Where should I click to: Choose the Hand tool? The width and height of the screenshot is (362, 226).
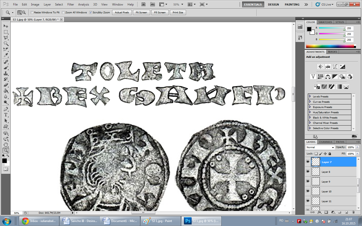click(x=6, y=145)
